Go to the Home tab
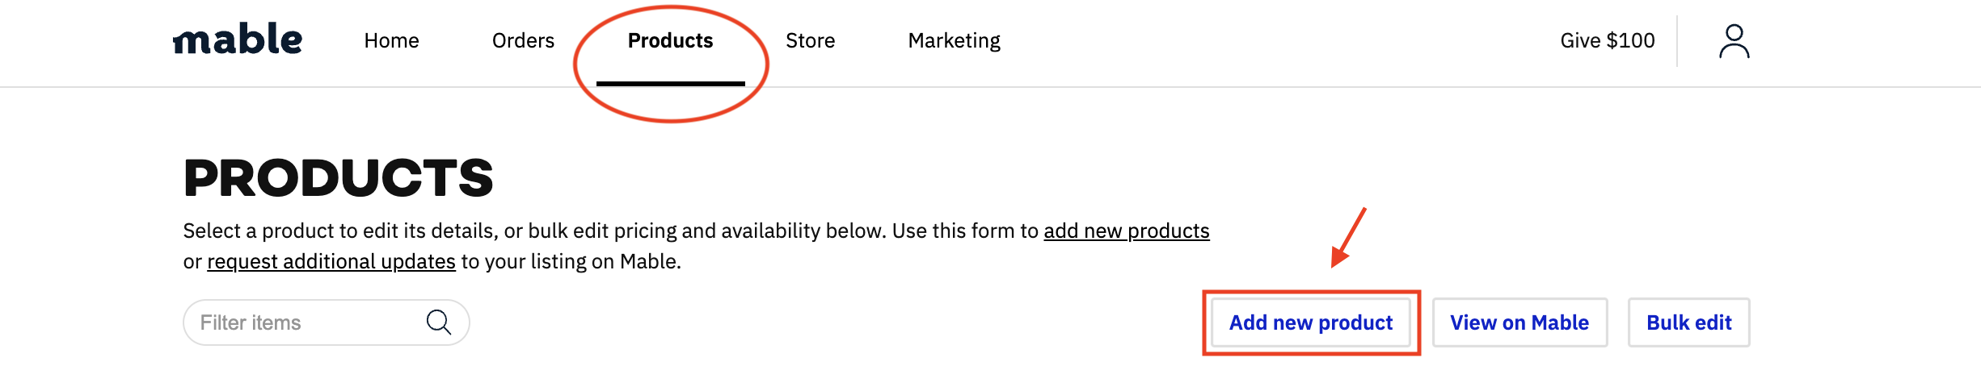The image size is (1981, 366). 391,40
